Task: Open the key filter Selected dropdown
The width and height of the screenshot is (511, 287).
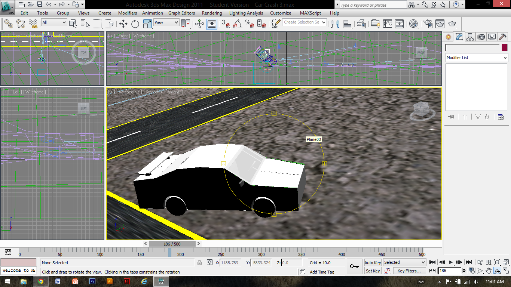Action: [404, 262]
